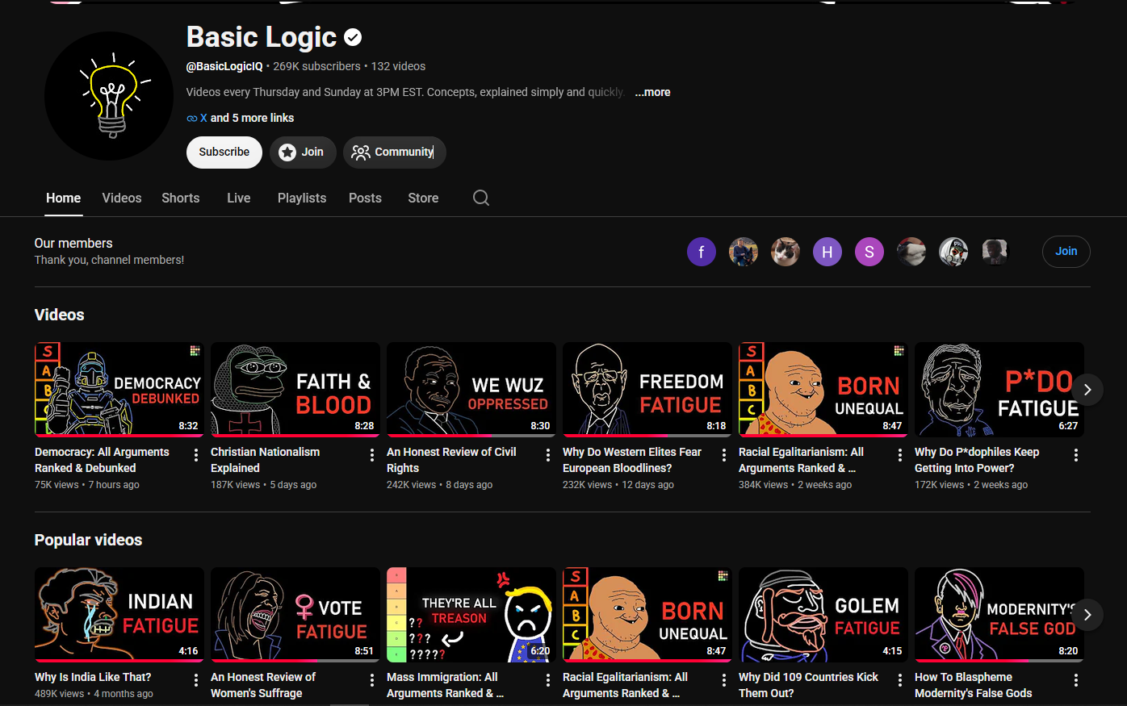Viewport: 1127px width, 706px height.
Task: Play the THEY'RE ALL TREASON thumbnail
Action: tap(471, 614)
